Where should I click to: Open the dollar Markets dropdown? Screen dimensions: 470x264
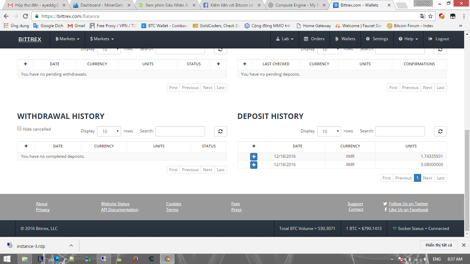[102, 39]
